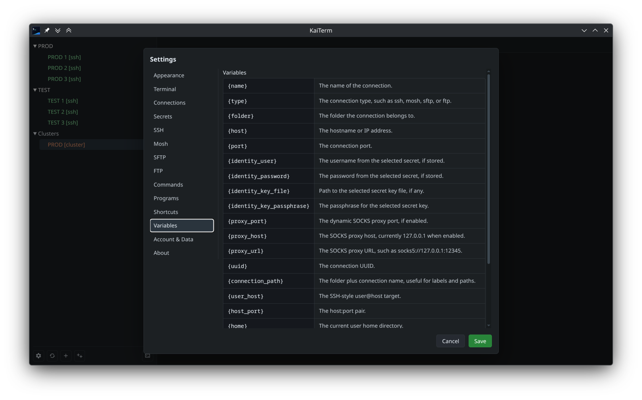Click the {uuid} variable cell
The height and width of the screenshot is (400, 642).
click(268, 266)
